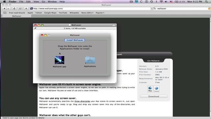The image size is (211, 119).
Task: Click the wallsaverapp.com address field
Action: (x=90, y=9)
